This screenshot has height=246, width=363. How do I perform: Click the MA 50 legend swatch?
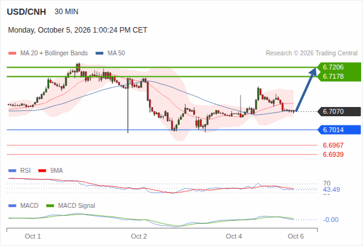tap(100, 54)
